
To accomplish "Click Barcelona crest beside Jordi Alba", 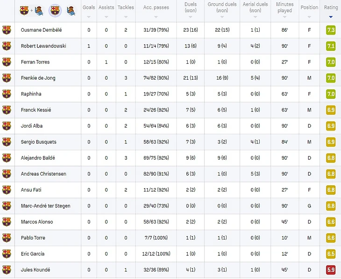I will tap(7, 126).
